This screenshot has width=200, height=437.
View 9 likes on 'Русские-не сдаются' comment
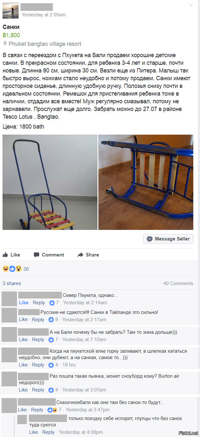[53, 320]
